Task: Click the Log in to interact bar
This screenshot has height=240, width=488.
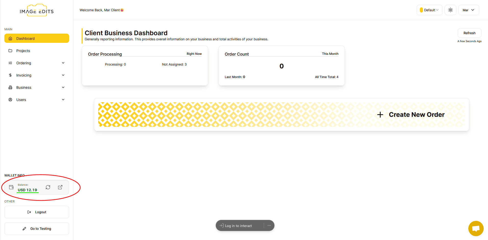Action: click(238, 225)
